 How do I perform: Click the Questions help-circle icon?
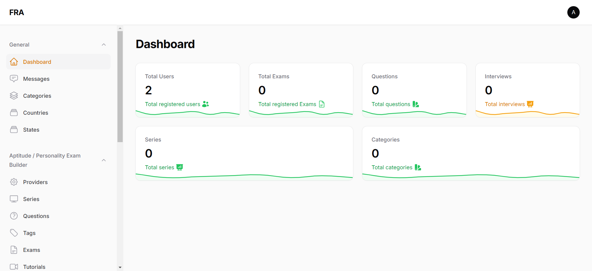pyautogui.click(x=14, y=216)
